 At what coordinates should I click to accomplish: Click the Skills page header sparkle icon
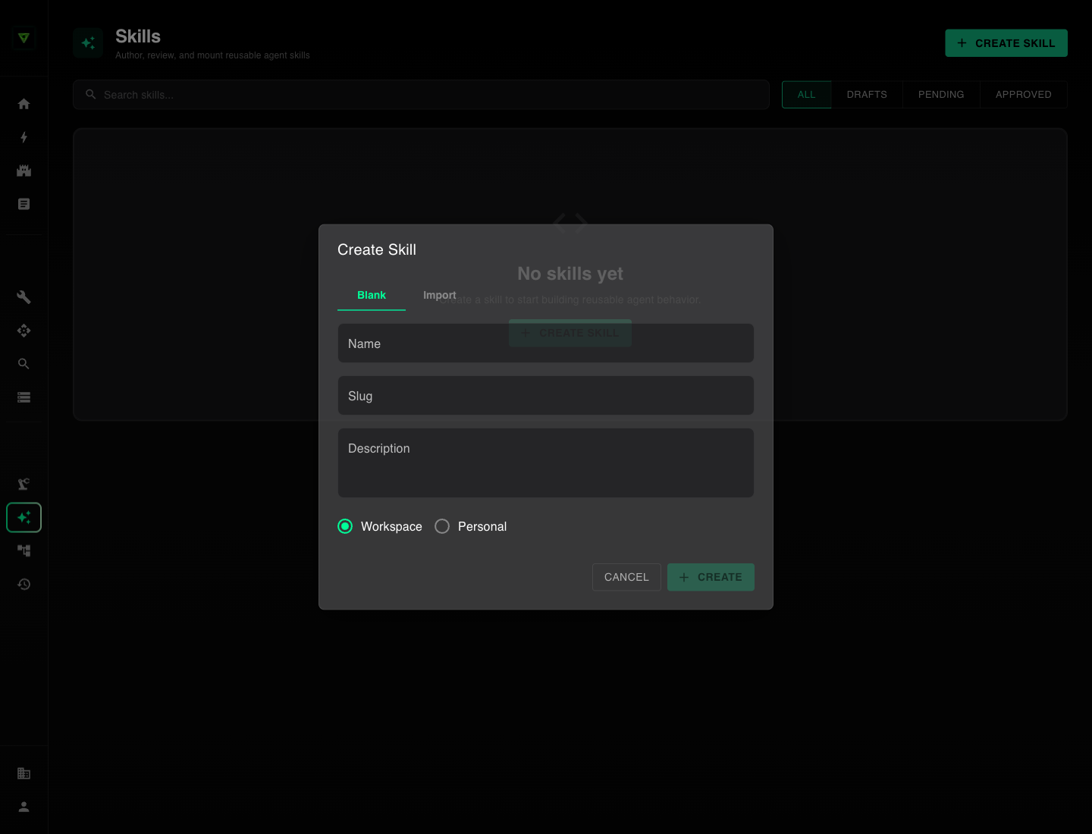click(x=88, y=43)
